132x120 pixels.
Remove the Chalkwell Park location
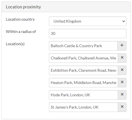click(122, 58)
